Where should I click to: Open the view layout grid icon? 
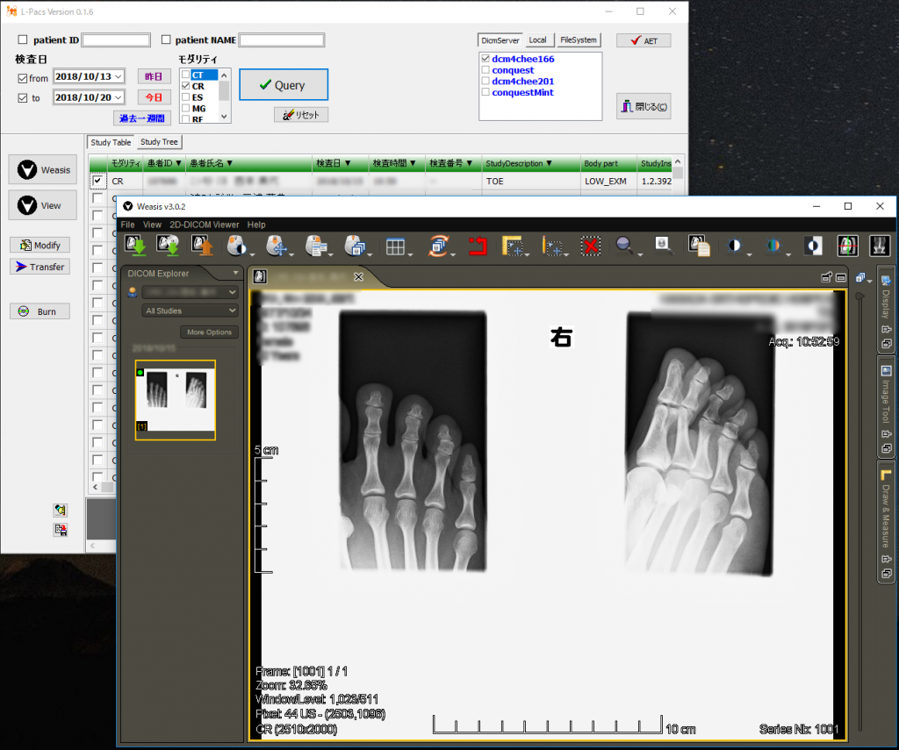click(x=395, y=247)
